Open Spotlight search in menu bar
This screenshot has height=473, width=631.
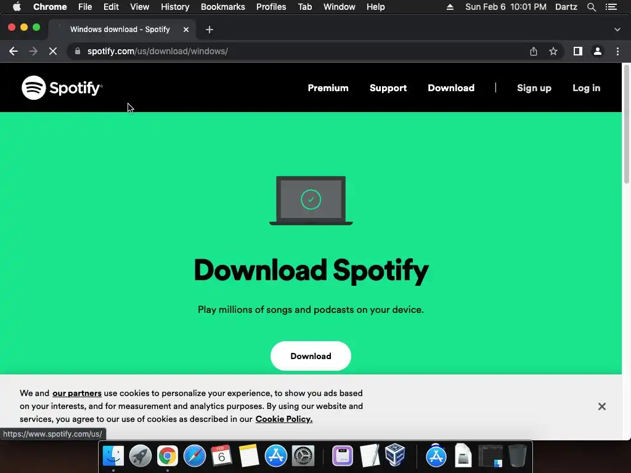point(591,7)
